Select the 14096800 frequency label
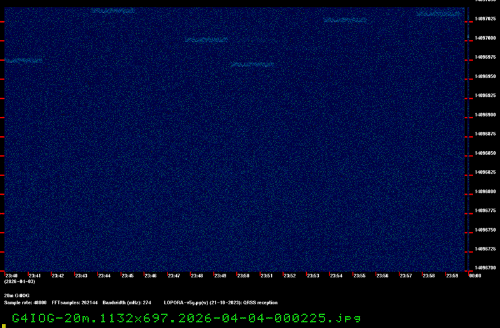The width and height of the screenshot is (500, 328). (486, 192)
